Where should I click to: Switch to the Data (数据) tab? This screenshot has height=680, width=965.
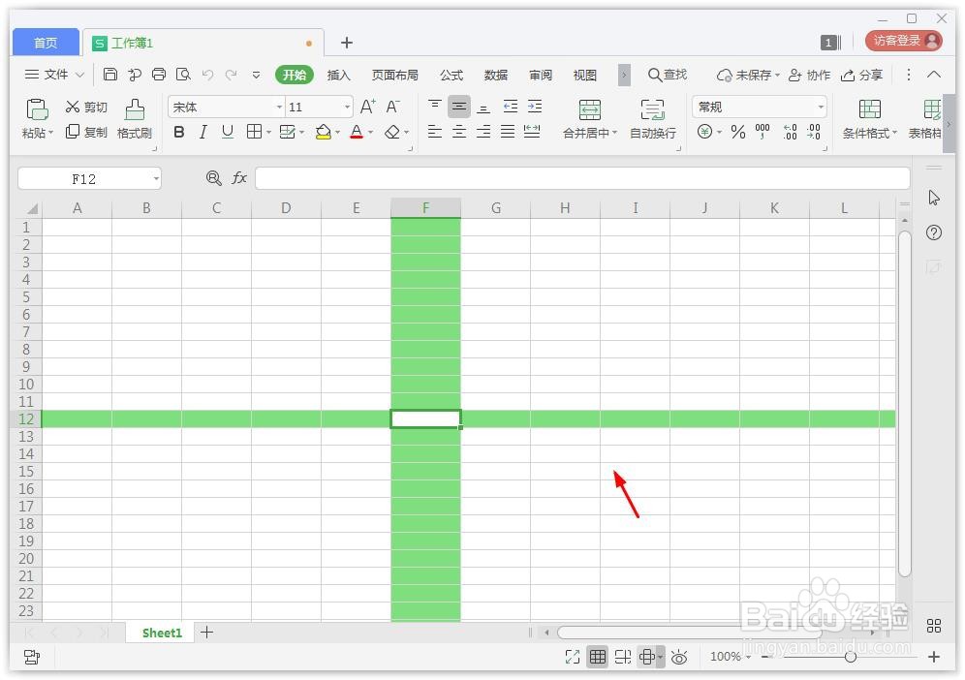click(496, 76)
